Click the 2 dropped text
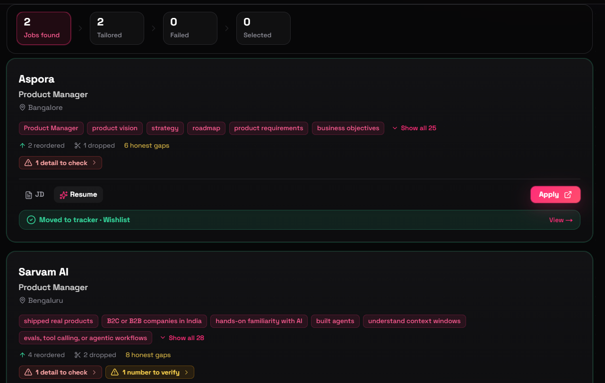 100,355
